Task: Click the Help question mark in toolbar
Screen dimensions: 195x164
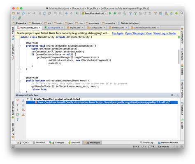Action: [14, 18]
